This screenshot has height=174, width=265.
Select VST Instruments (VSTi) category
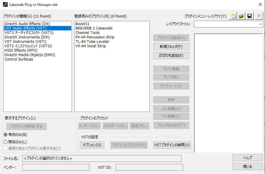point(25,41)
